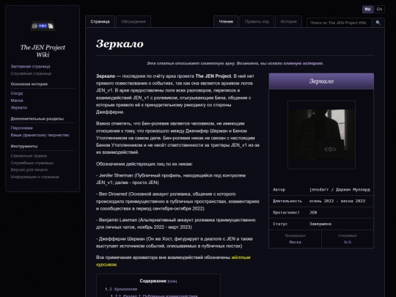Open the Маска arc in sidebar
Image resolution: width=396 pixels, height=297 pixels.
click(17, 100)
